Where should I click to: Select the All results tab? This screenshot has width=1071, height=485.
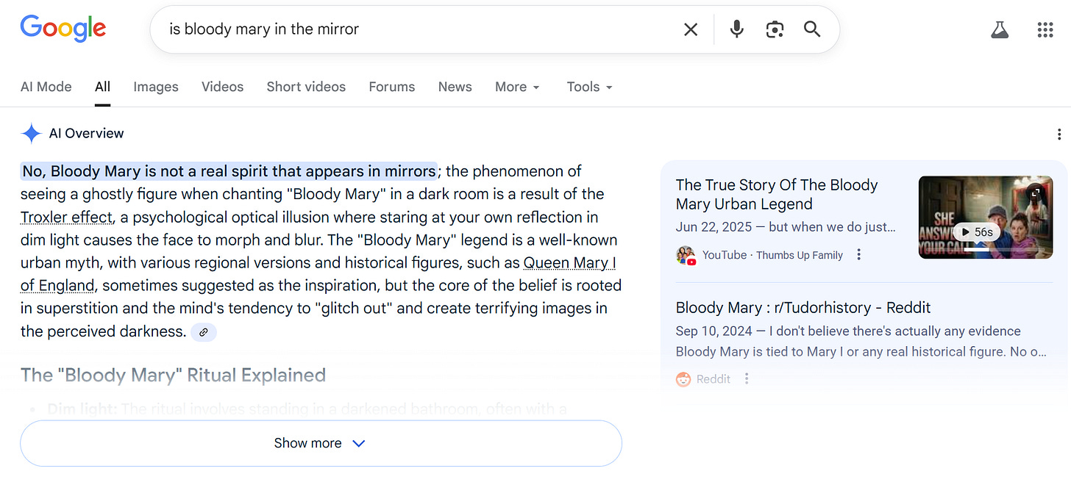point(102,87)
